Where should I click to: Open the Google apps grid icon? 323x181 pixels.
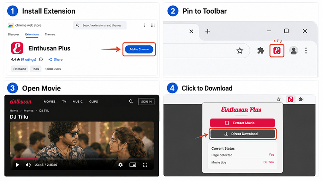[153, 25]
